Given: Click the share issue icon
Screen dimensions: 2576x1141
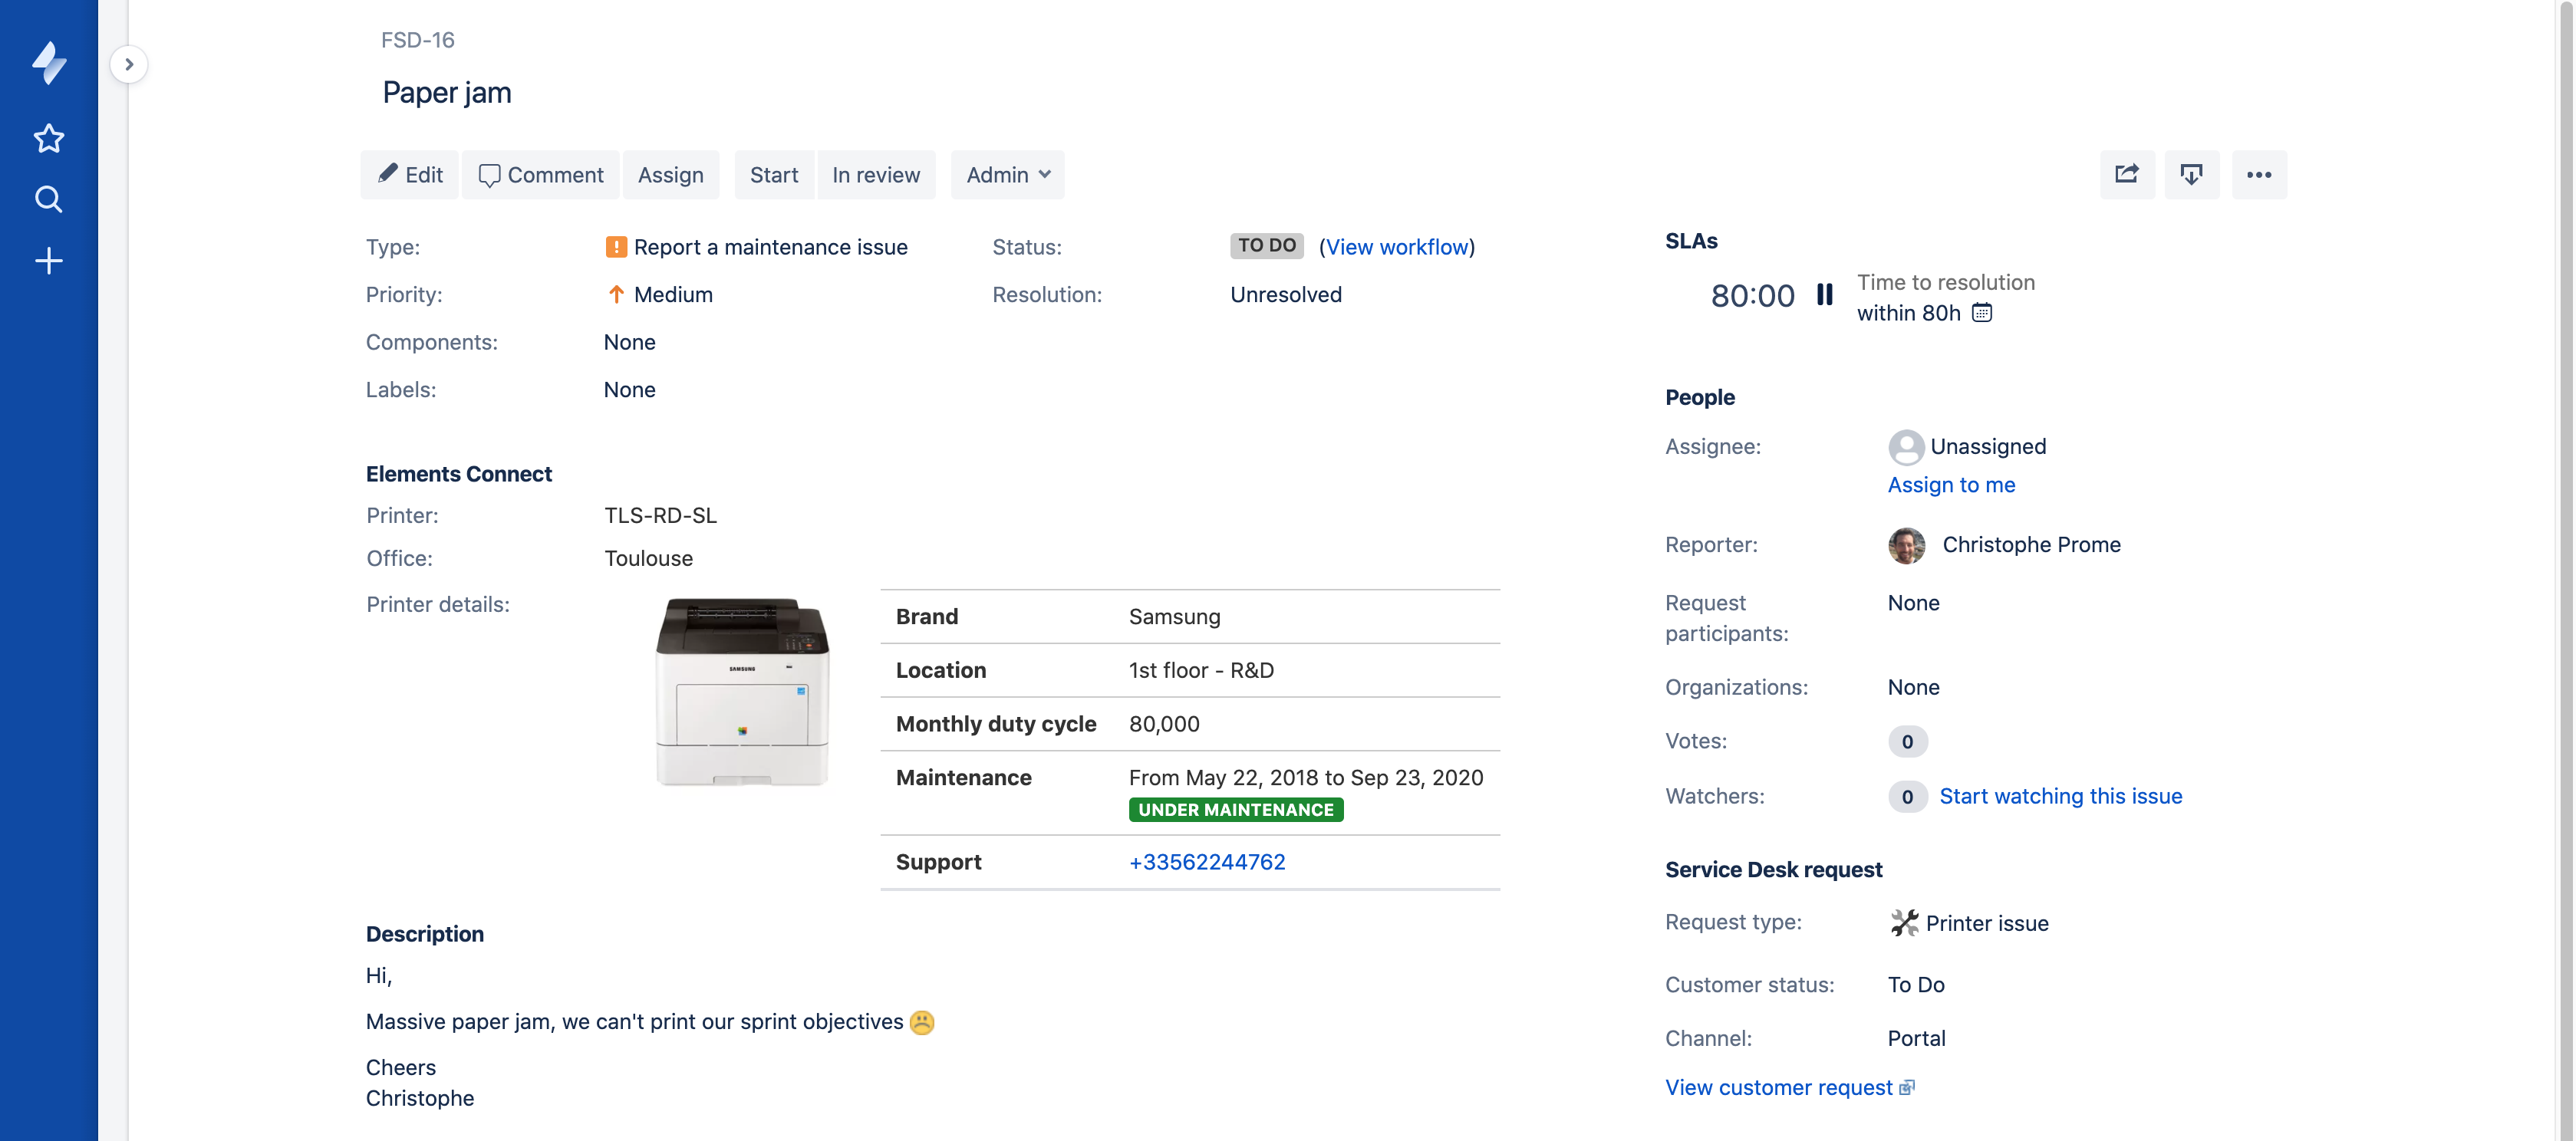Looking at the screenshot, I should point(2126,174).
